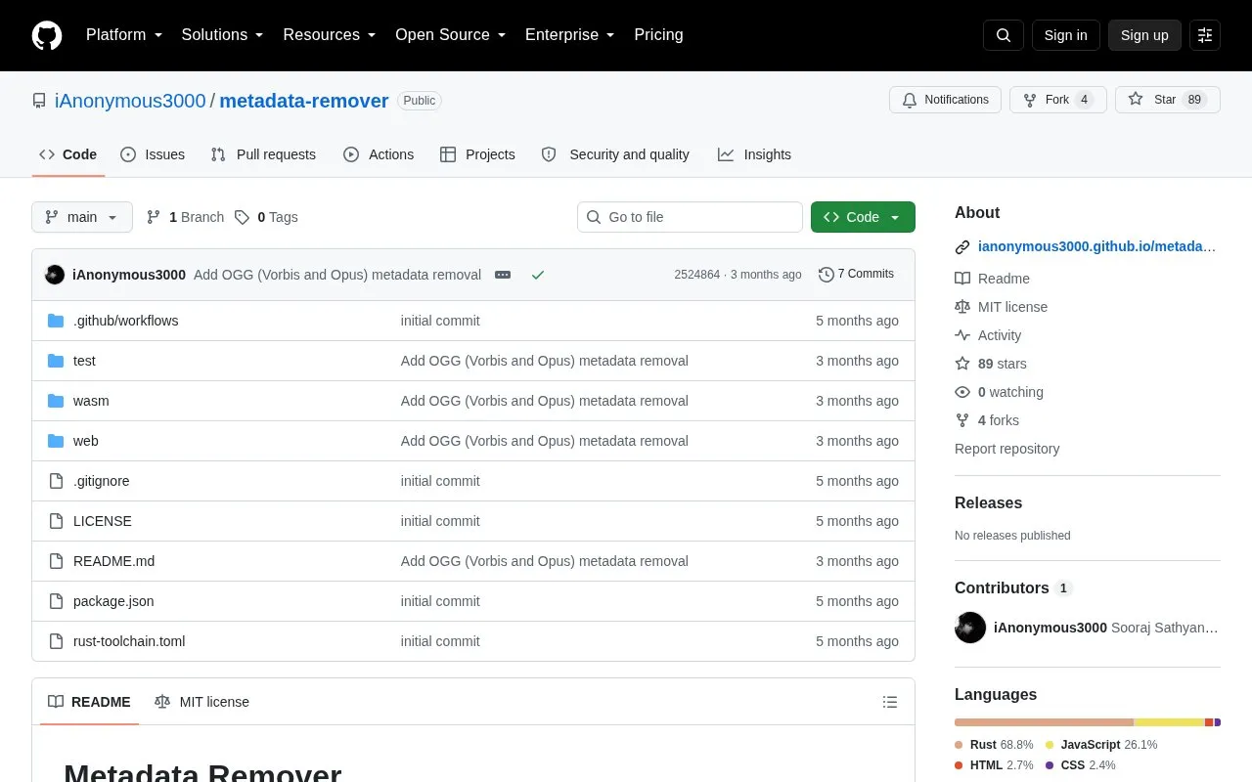Fork the metadata-remover repository
1252x782 pixels.
[1058, 100]
